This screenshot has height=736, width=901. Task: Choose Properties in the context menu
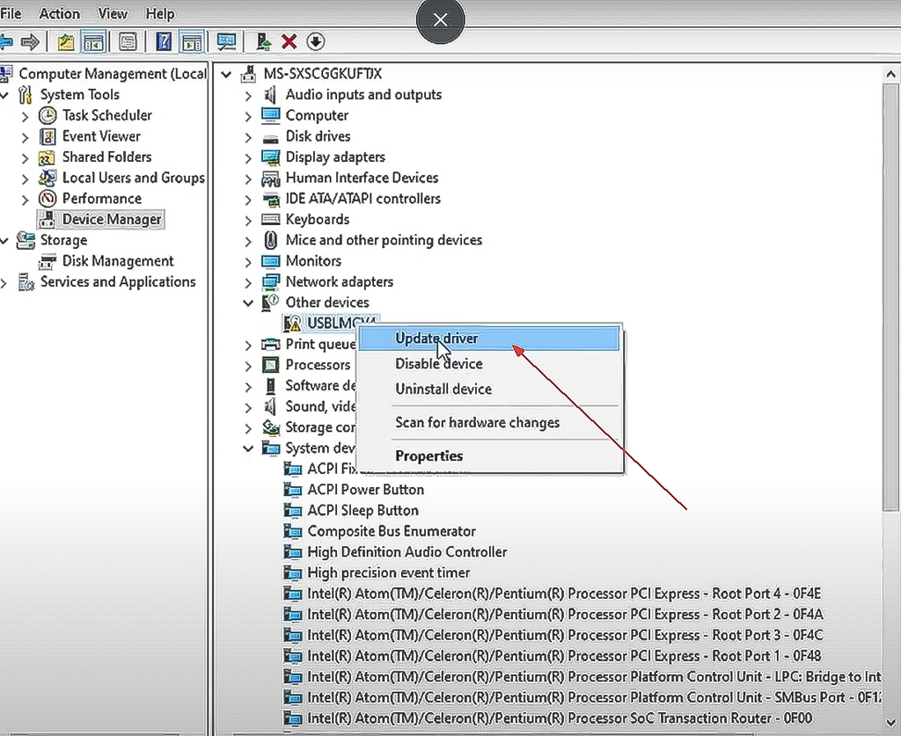(x=489, y=455)
